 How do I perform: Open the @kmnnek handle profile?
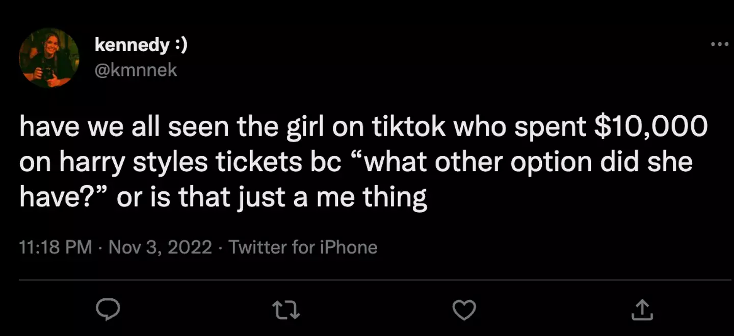coord(136,69)
